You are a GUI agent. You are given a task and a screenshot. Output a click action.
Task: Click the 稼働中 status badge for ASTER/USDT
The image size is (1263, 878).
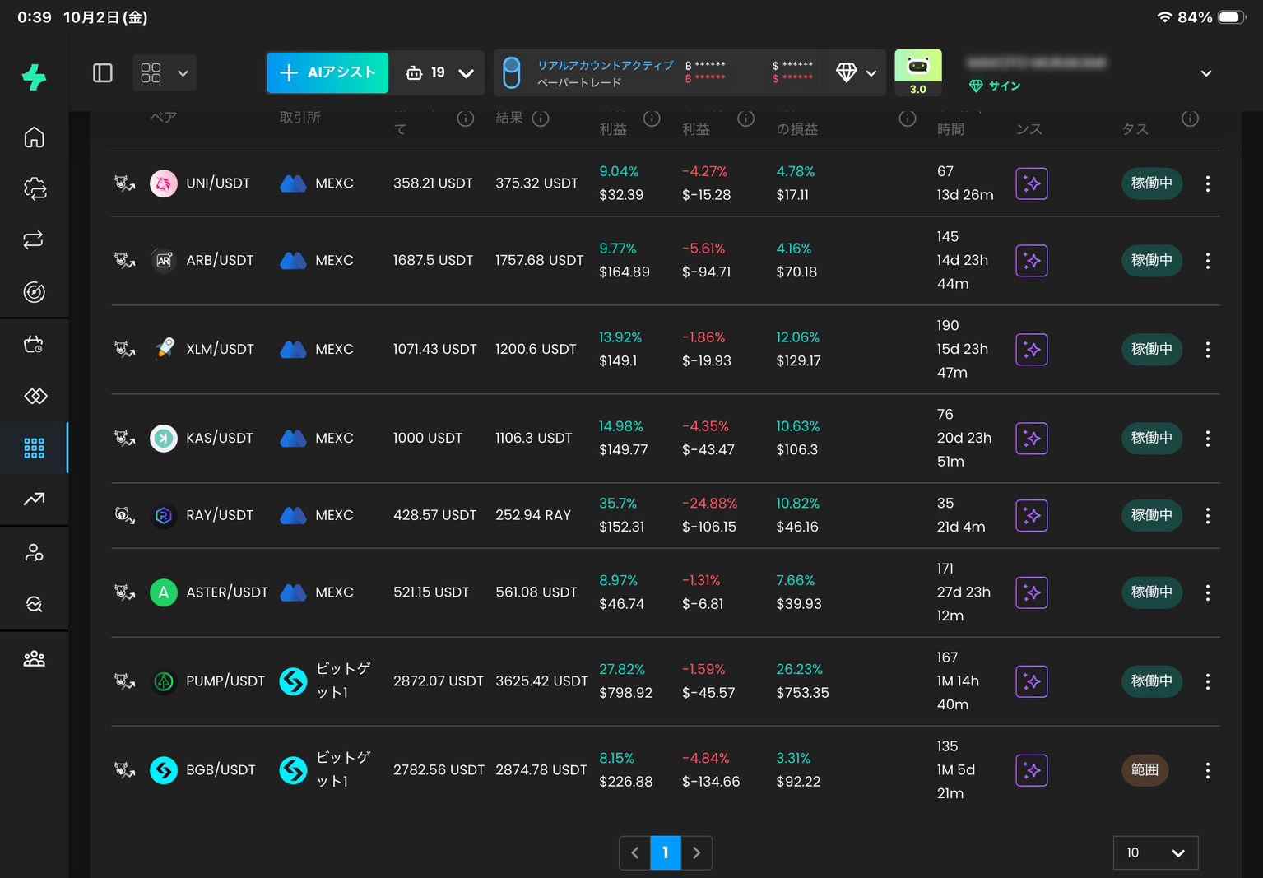point(1152,592)
